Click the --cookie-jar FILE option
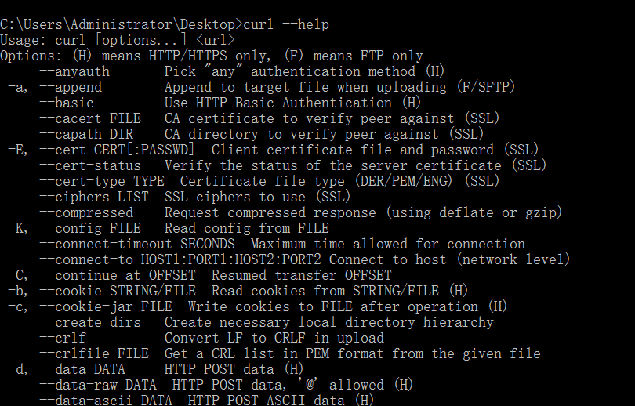The height and width of the screenshot is (406, 635). pyautogui.click(x=106, y=306)
